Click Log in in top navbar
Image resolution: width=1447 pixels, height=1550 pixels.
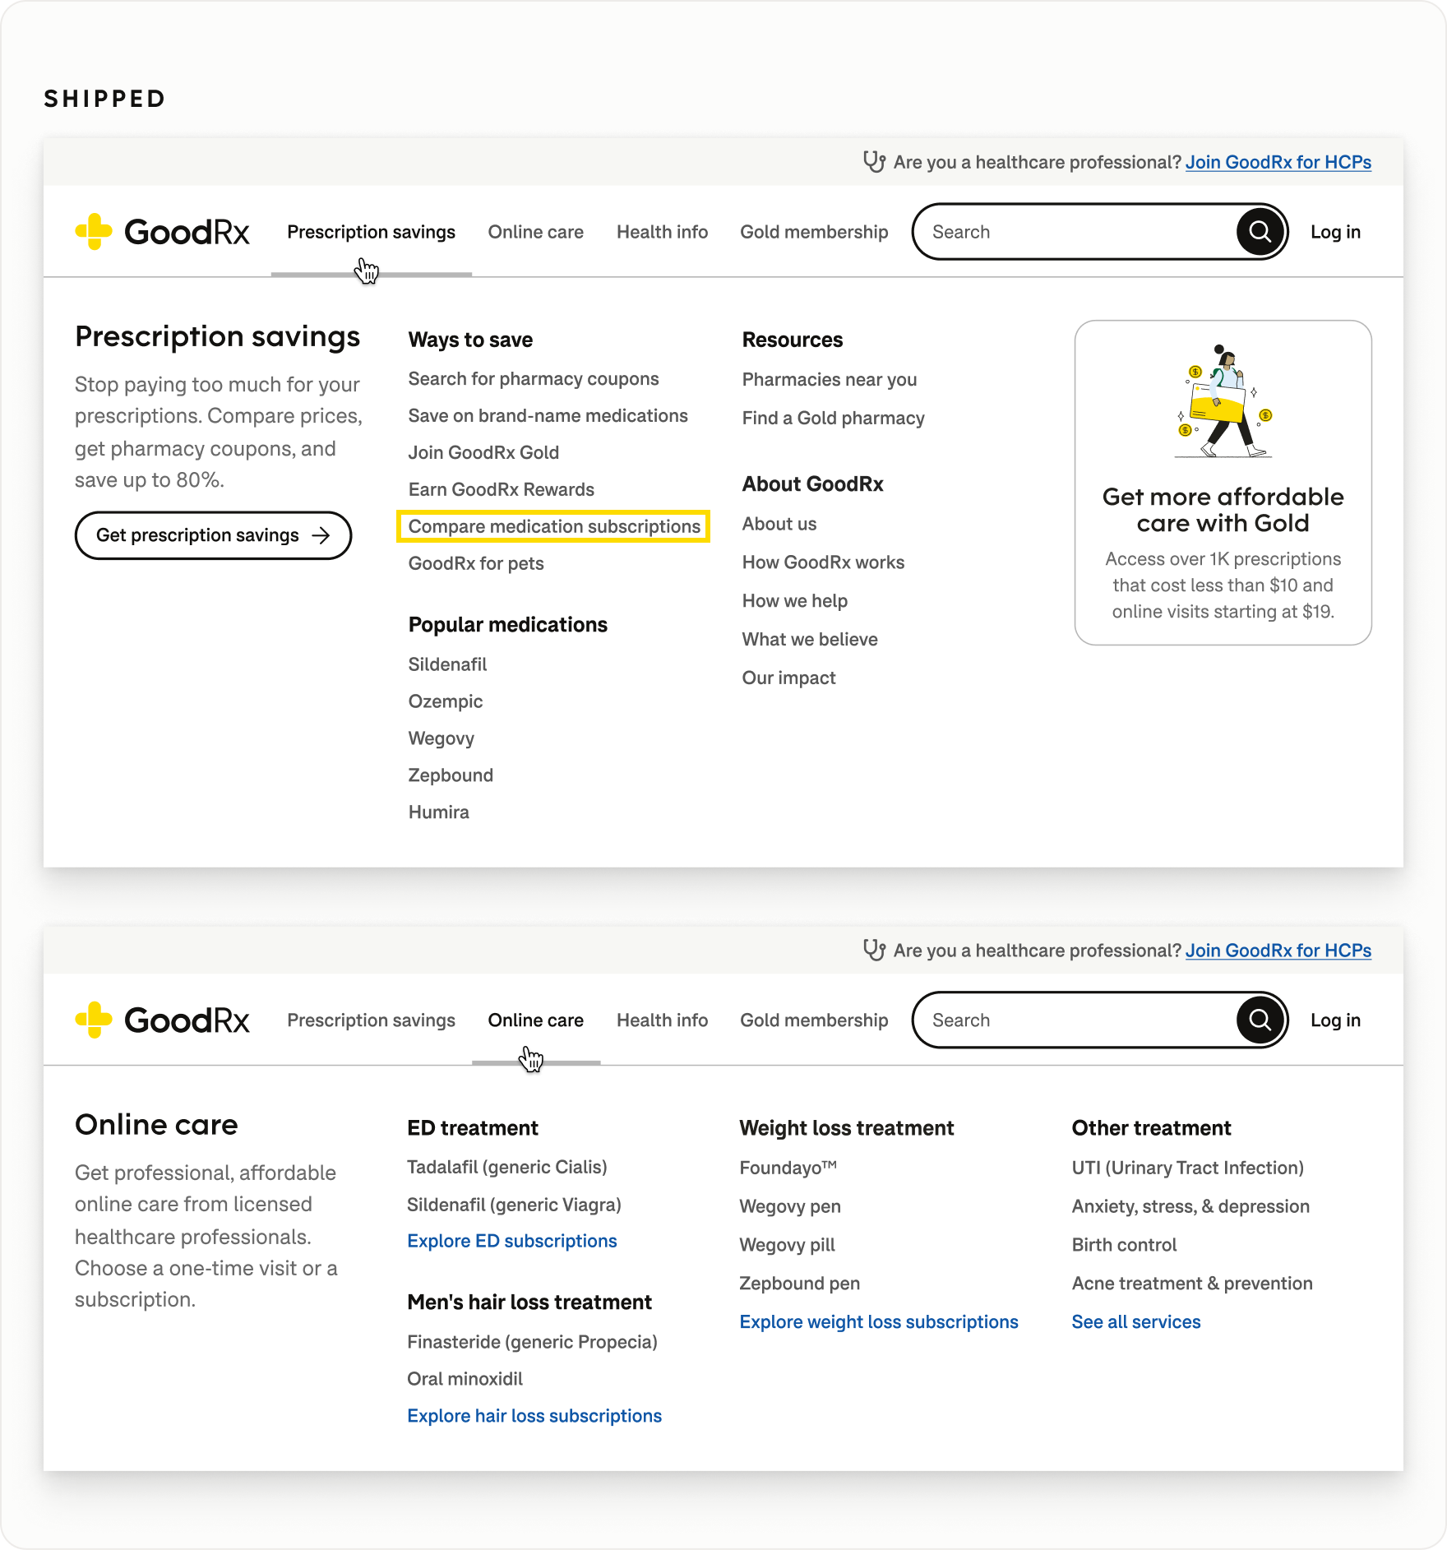[x=1335, y=232]
